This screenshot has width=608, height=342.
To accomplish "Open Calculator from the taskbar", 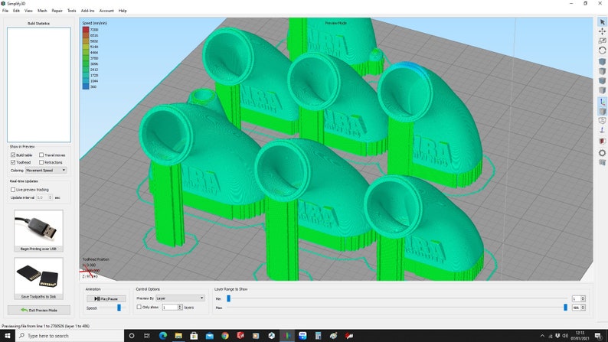I will [318, 336].
